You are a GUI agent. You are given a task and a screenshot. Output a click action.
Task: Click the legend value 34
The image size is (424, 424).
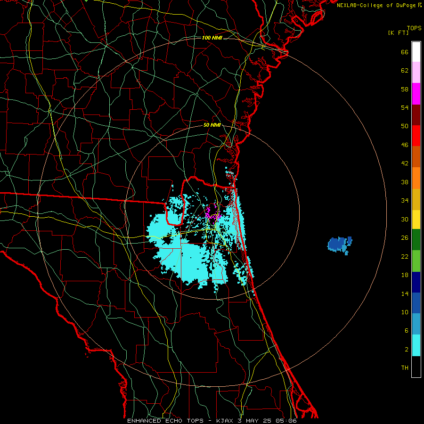(405, 200)
